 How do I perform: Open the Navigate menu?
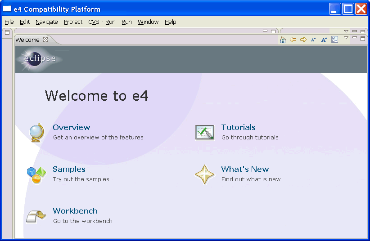click(x=47, y=22)
